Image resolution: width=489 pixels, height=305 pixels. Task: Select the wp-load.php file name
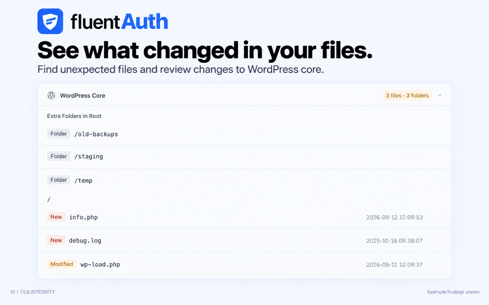click(x=100, y=264)
